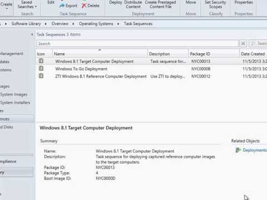Click the NYC00008 package ID cell
Screen dimensions: 267x200
(201, 69)
